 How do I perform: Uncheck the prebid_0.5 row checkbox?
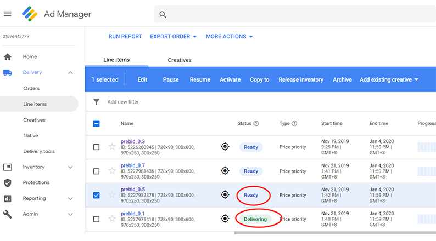96,195
